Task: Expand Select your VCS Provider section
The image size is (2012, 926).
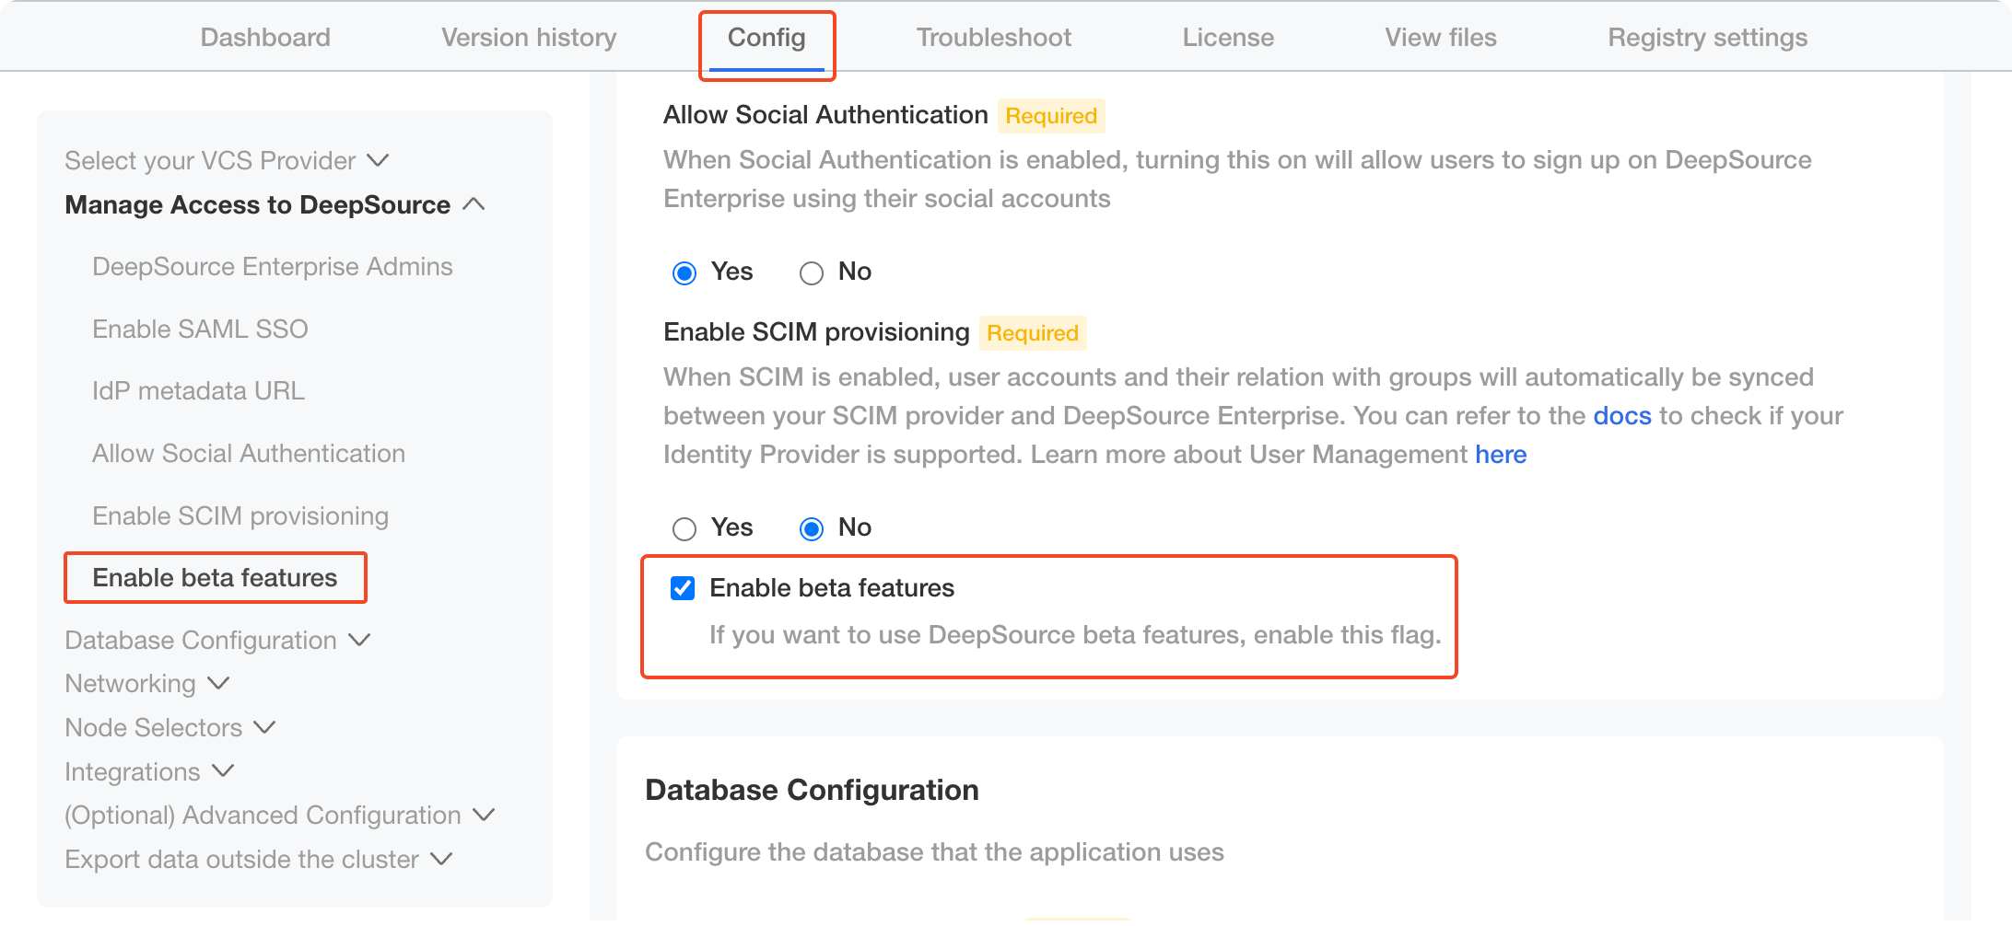Action: click(x=227, y=160)
